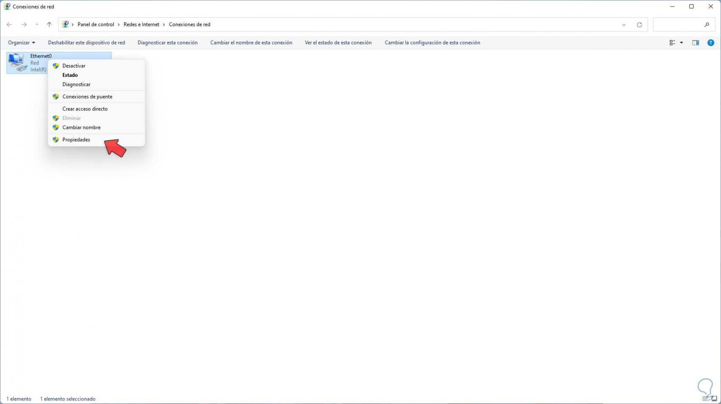Click the address bar location icon
Image resolution: width=721 pixels, height=404 pixels.
pos(66,24)
